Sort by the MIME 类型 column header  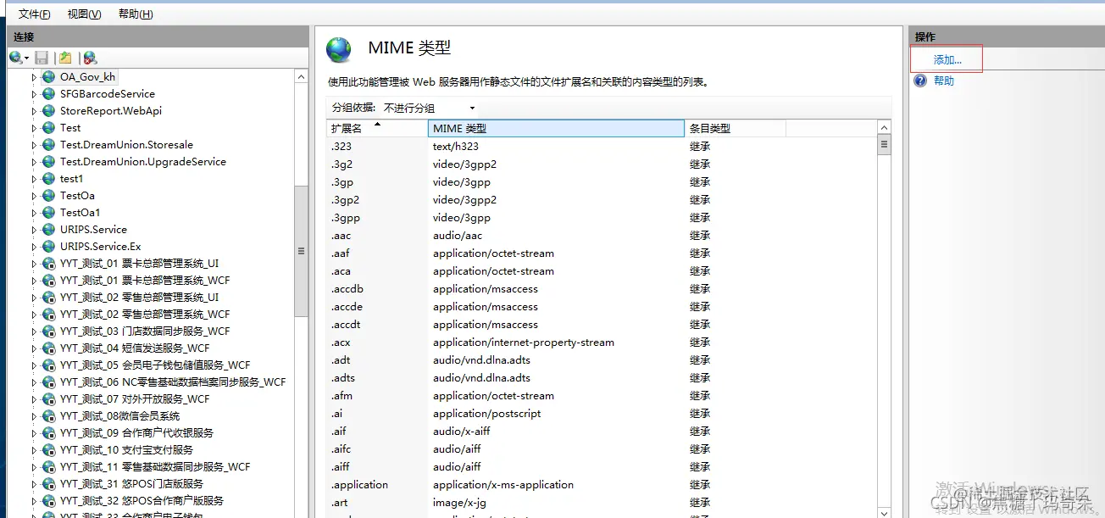556,128
